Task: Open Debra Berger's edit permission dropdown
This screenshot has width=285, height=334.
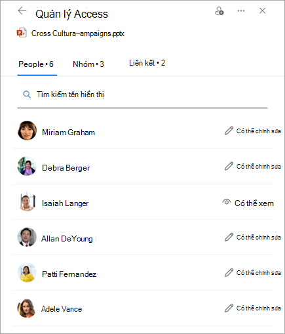Action: tap(252, 167)
